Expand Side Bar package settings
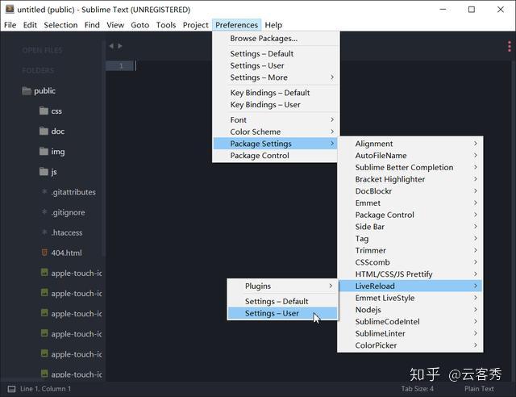 (x=410, y=227)
